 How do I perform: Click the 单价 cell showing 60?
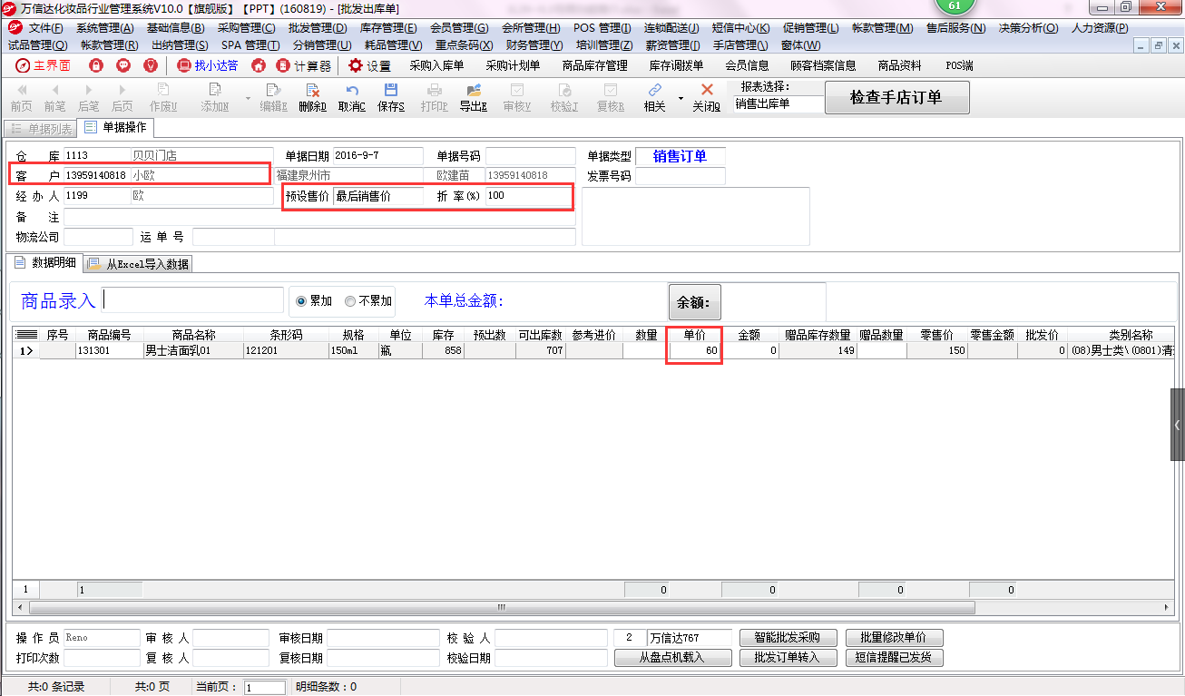click(x=694, y=350)
